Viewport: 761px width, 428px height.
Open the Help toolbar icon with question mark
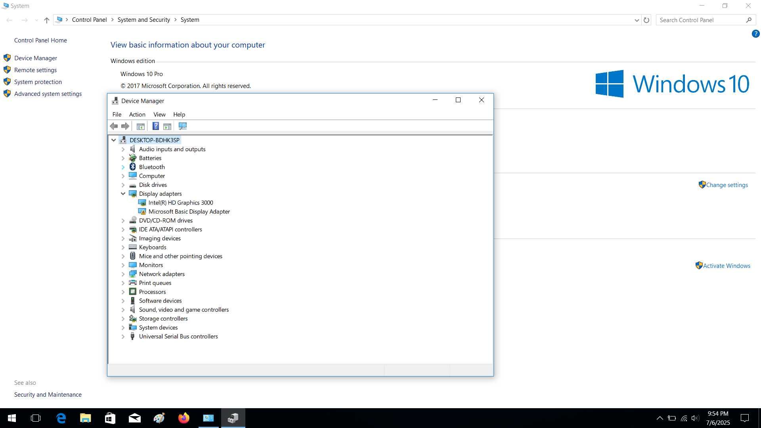click(156, 126)
